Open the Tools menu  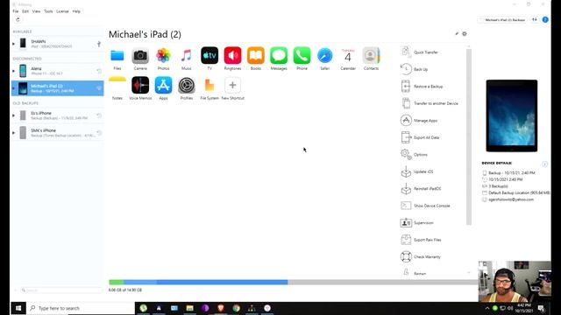tap(48, 11)
